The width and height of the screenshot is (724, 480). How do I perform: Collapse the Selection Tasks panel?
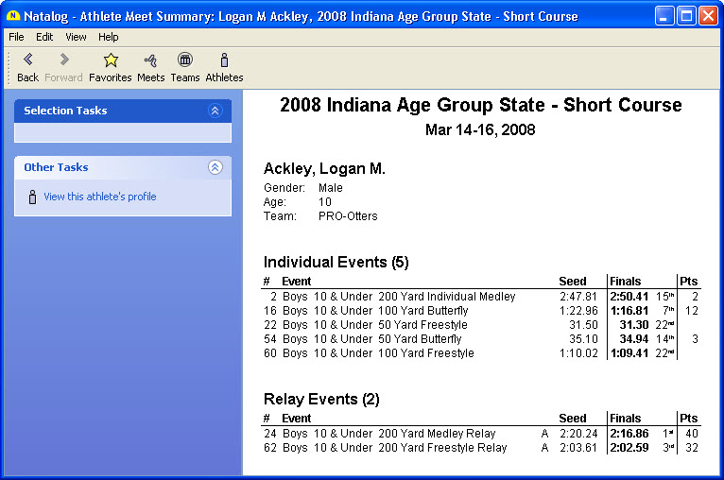click(215, 111)
